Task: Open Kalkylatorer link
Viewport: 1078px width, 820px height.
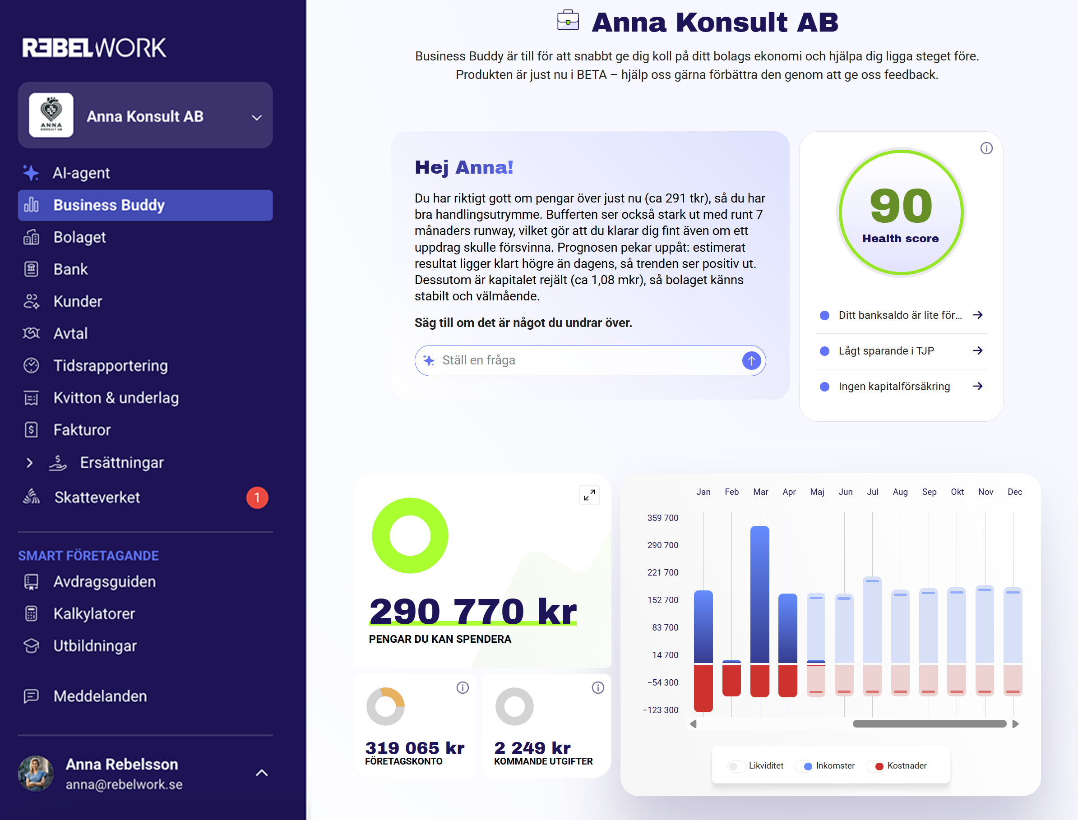Action: coord(145,613)
